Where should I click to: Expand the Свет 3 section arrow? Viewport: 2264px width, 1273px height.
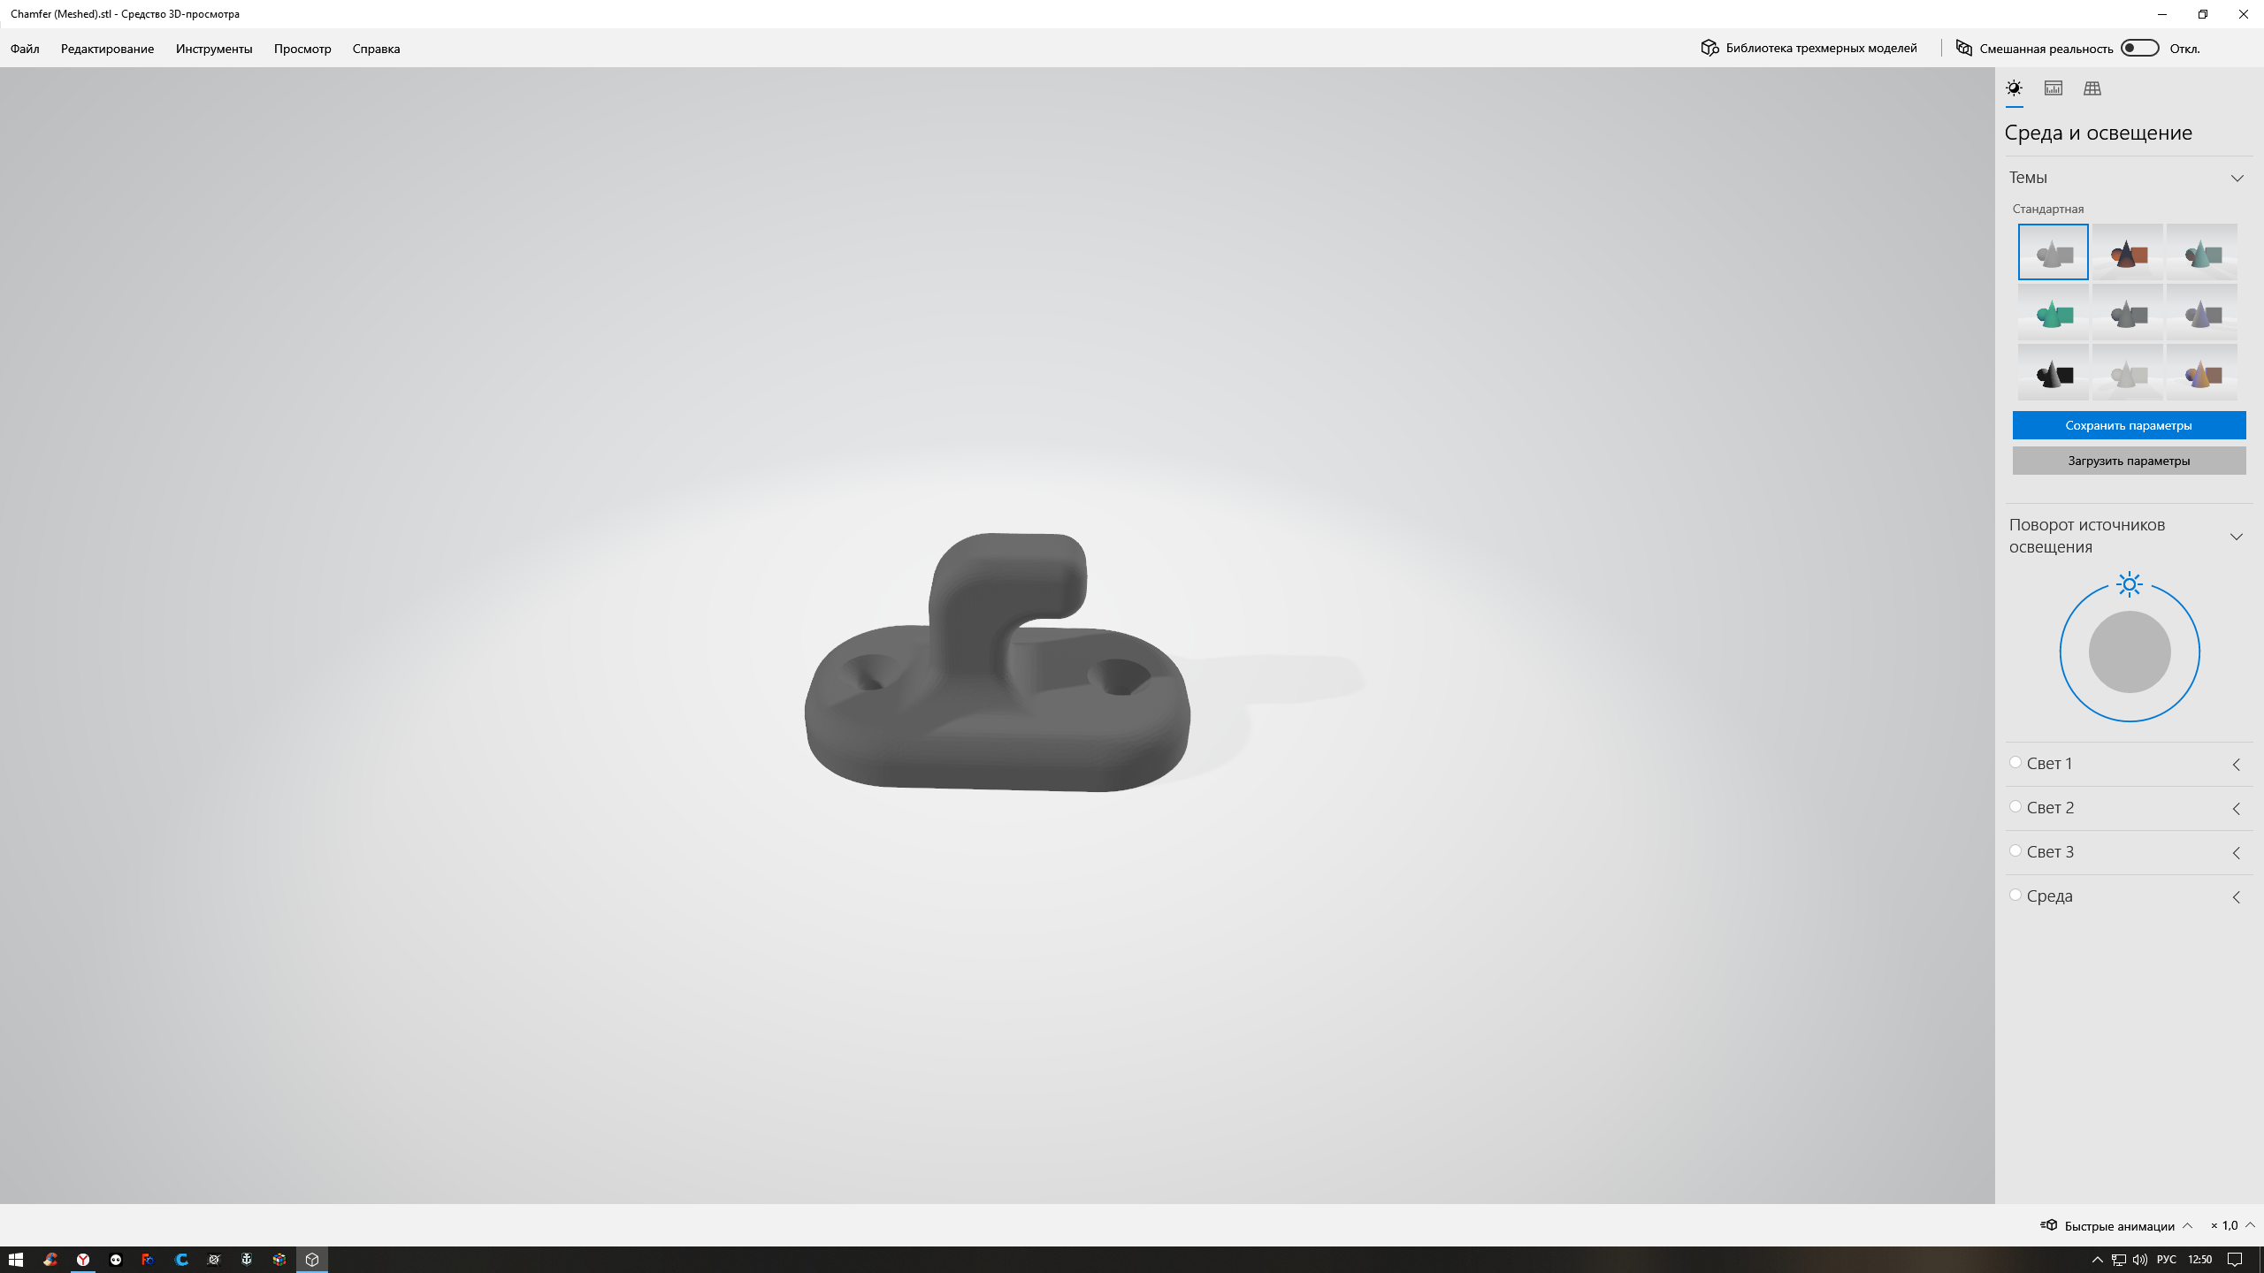pos(2236,853)
